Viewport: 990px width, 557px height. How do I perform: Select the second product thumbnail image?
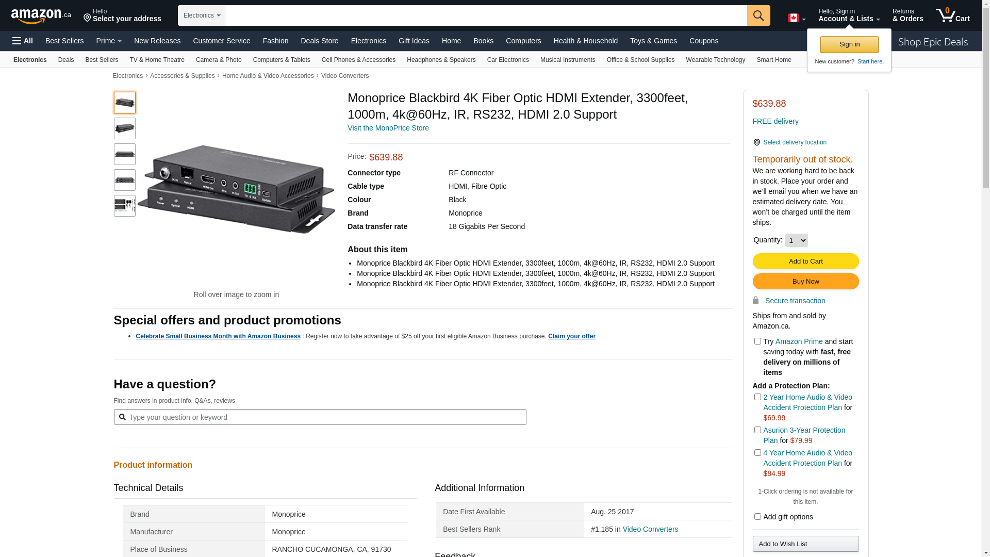[125, 128]
